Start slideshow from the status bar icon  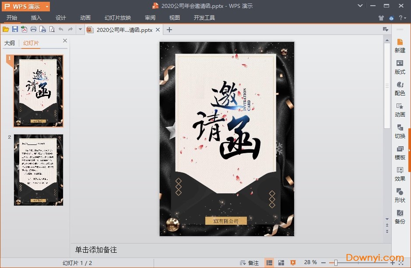[x=292, y=262]
